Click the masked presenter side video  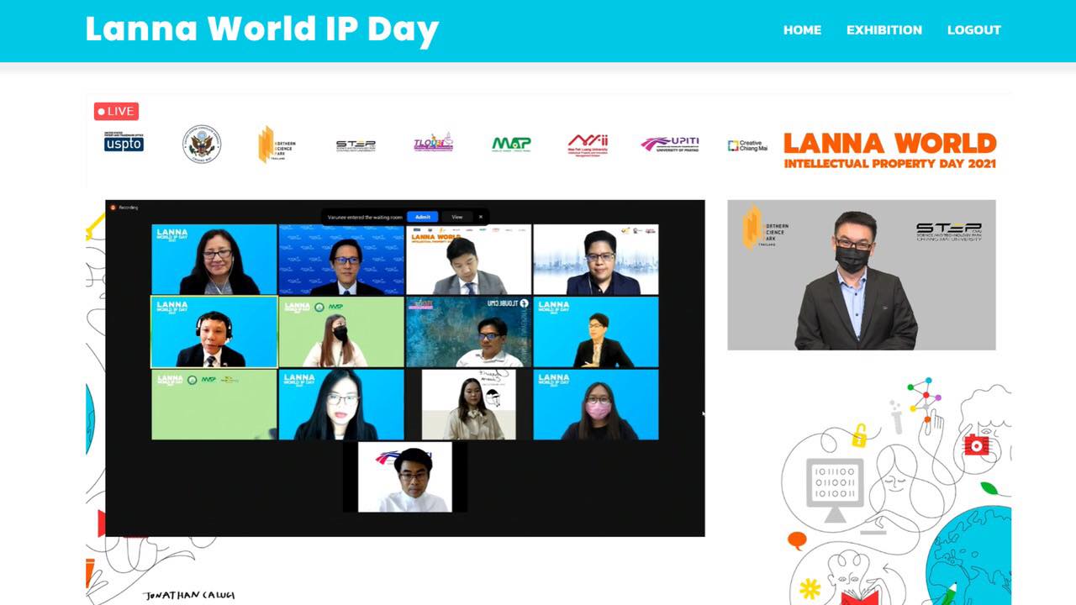862,275
